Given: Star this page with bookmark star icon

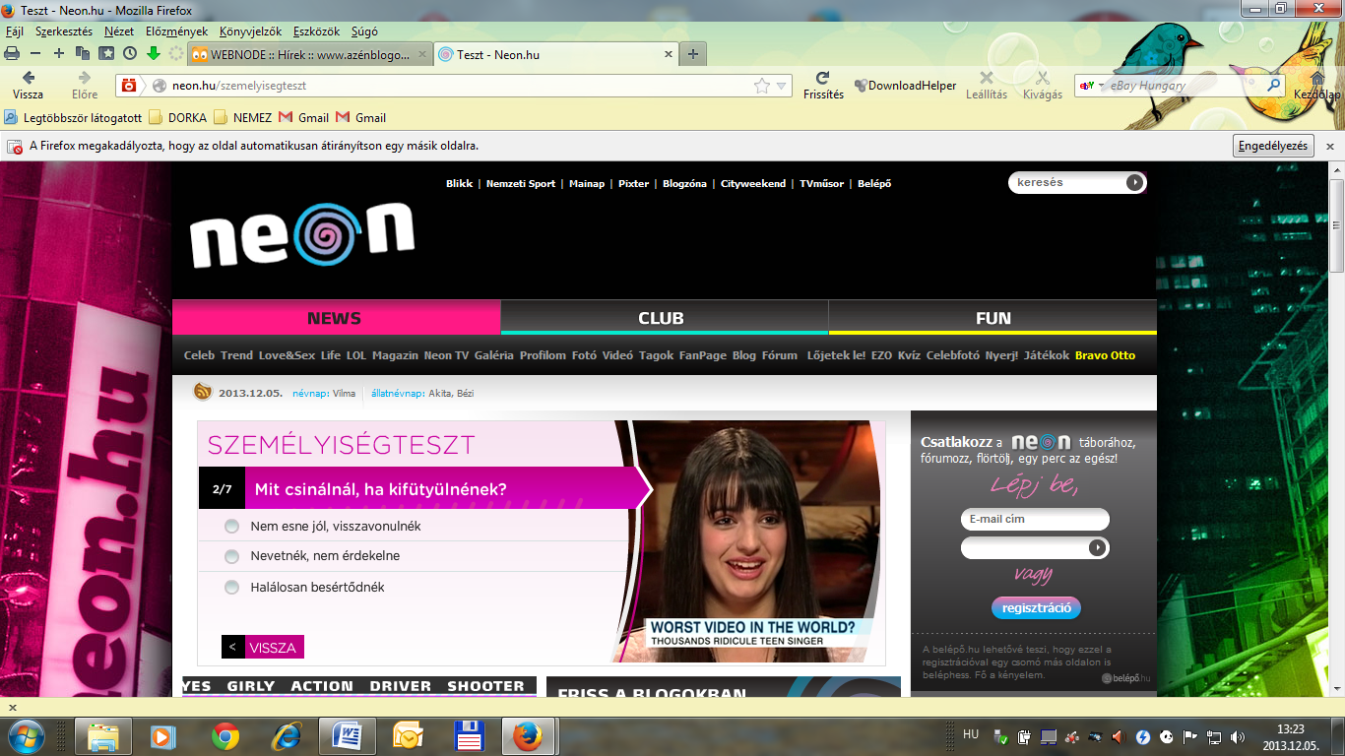Looking at the screenshot, I should [761, 87].
